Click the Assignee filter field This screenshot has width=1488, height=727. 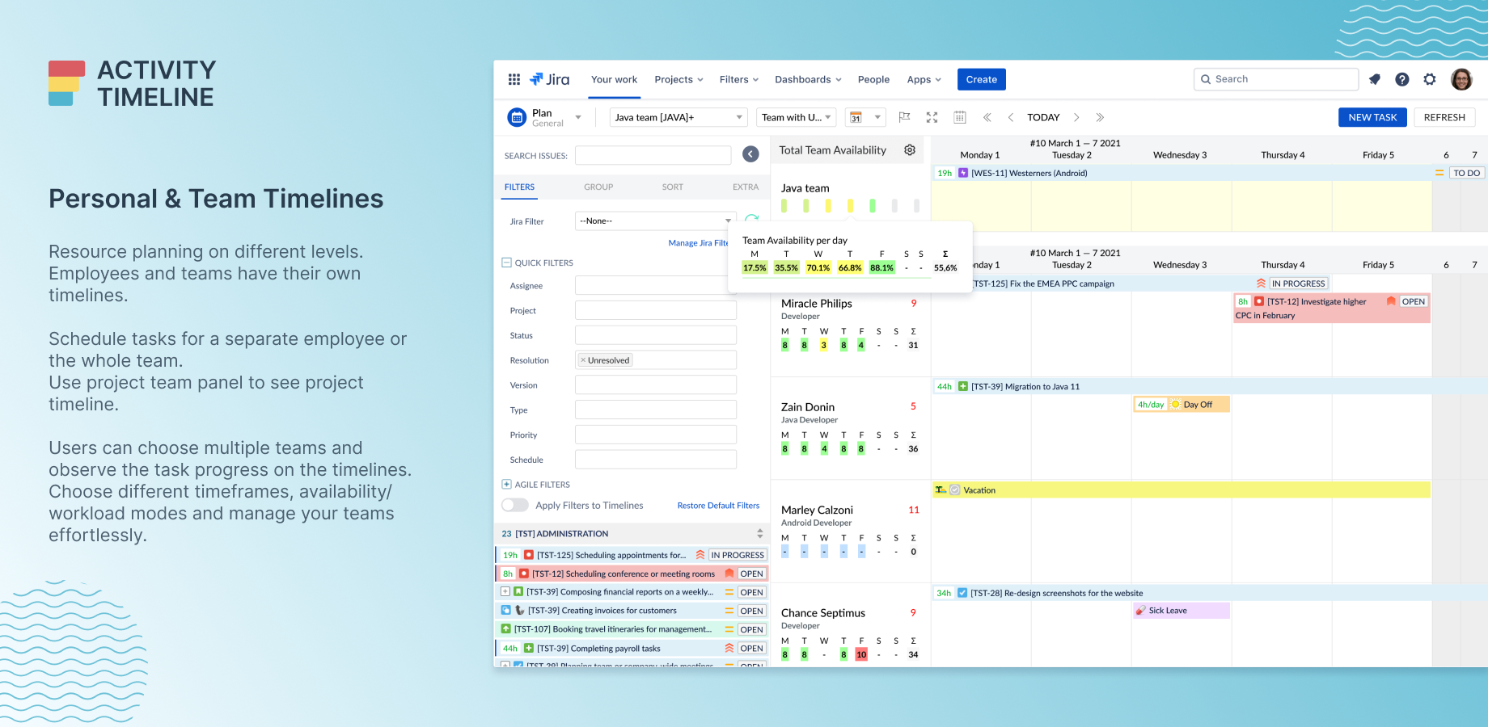pyautogui.click(x=656, y=285)
